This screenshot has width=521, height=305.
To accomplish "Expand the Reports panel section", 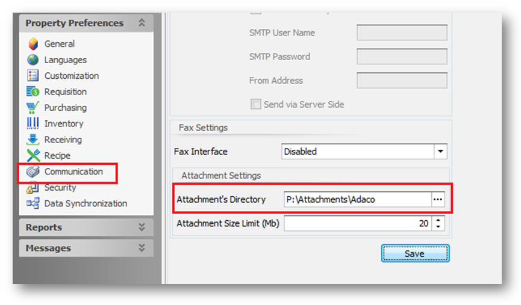I will [142, 227].
